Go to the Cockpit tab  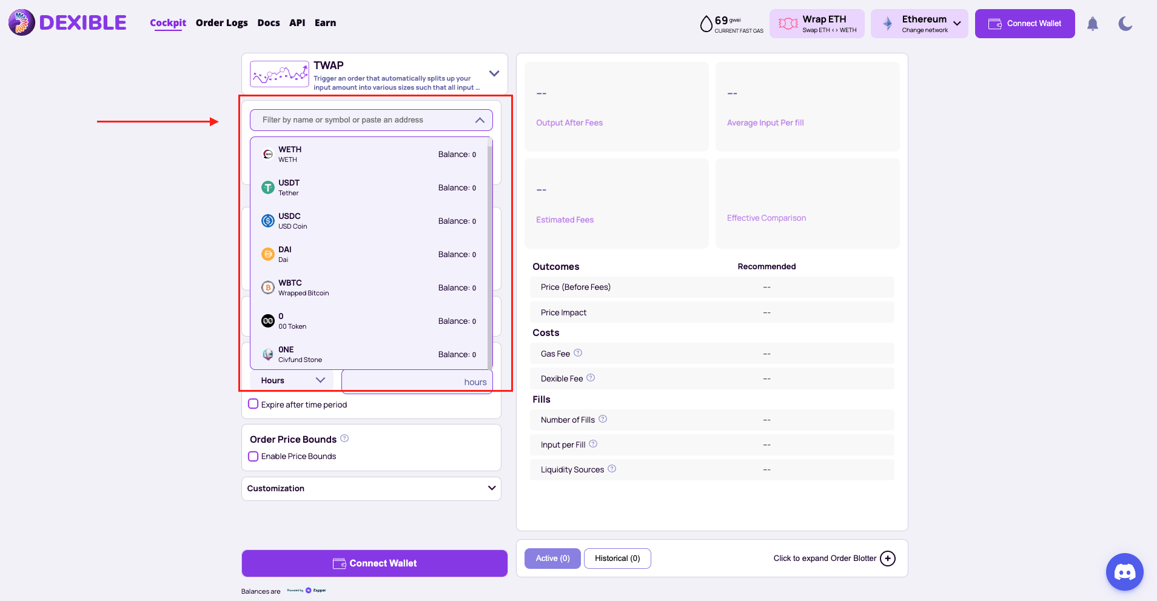[168, 23]
